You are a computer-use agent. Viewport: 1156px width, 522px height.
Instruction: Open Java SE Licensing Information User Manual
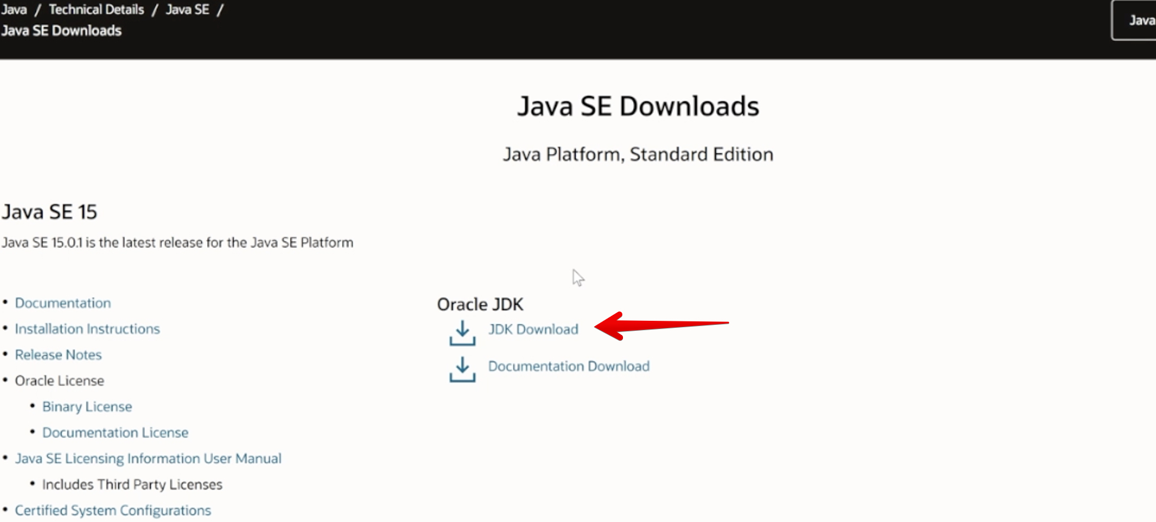pyautogui.click(x=148, y=459)
